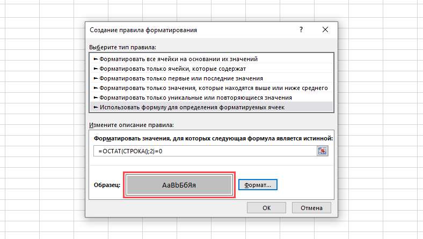The image size is (423, 239).
Task: Click the 'Образец:' label
Action: [x=107, y=185]
